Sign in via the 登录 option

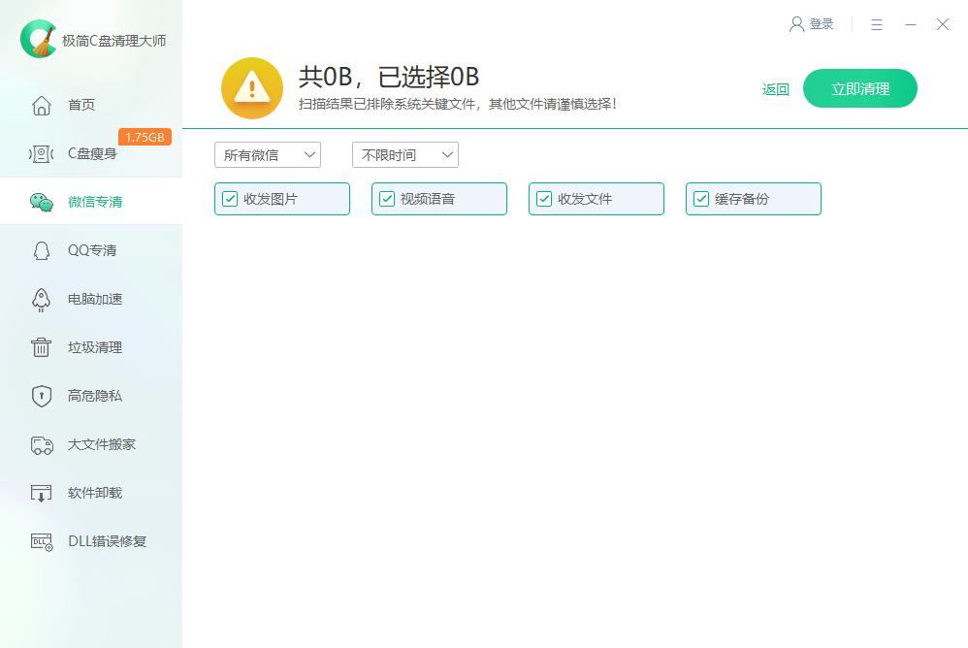[x=812, y=24]
